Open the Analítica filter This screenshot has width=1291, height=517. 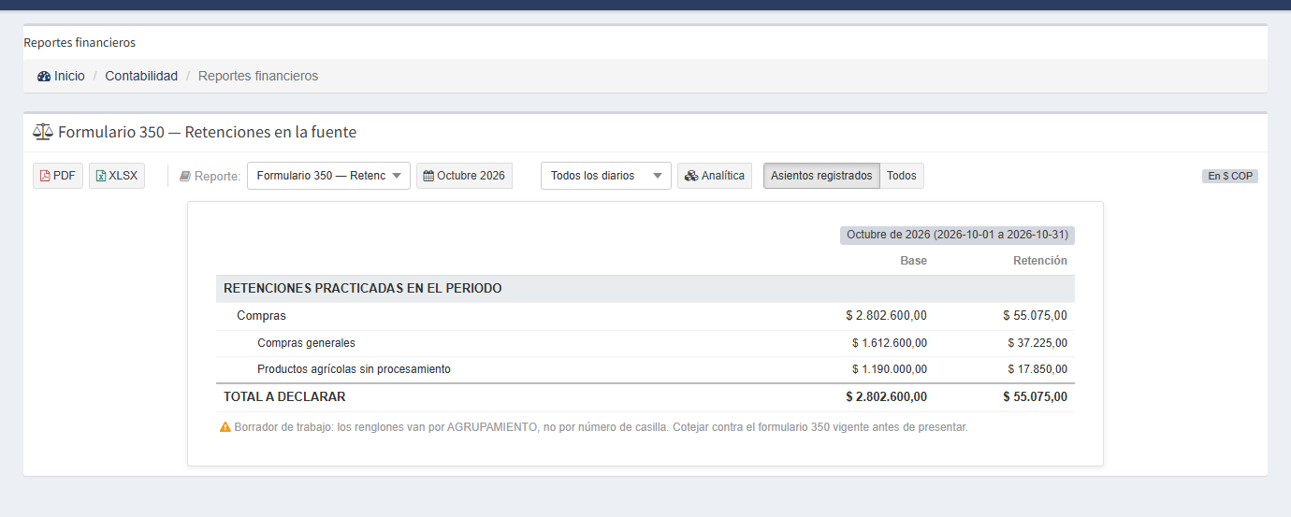tap(715, 176)
